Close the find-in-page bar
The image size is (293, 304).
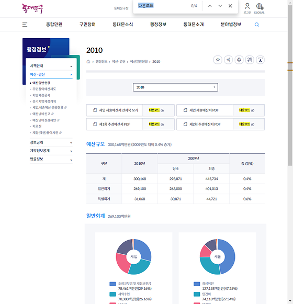(x=230, y=6)
